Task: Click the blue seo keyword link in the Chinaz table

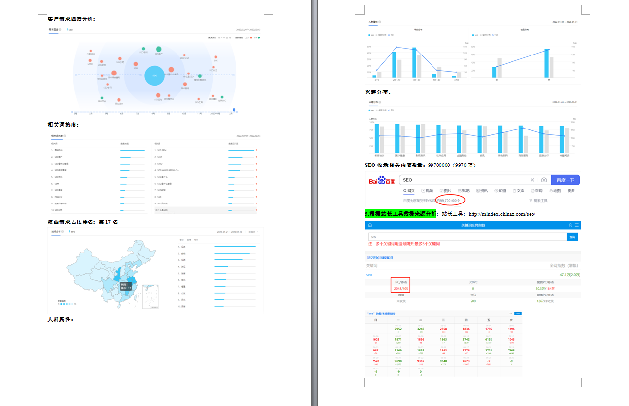Action: click(369, 275)
